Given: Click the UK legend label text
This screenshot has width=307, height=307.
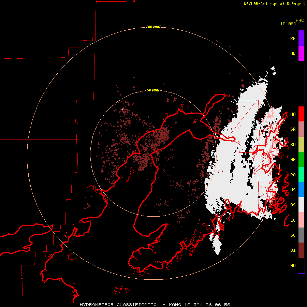Looking at the screenshot, I should pyautogui.click(x=293, y=54).
